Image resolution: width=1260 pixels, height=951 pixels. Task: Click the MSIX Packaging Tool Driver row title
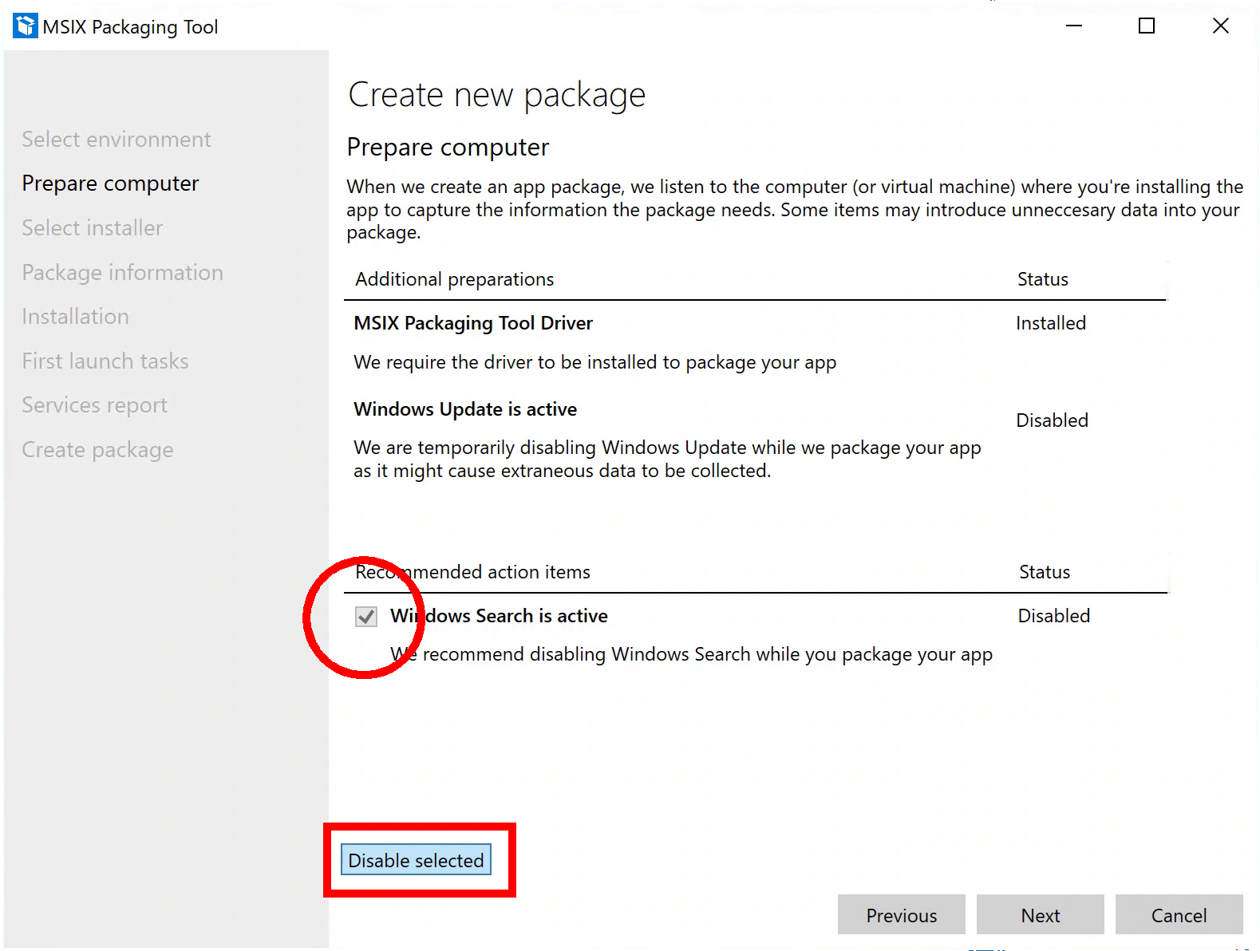tap(473, 323)
